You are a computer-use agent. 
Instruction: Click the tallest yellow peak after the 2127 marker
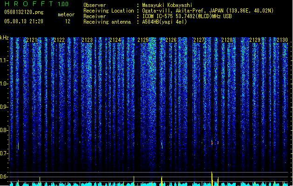(212, 179)
